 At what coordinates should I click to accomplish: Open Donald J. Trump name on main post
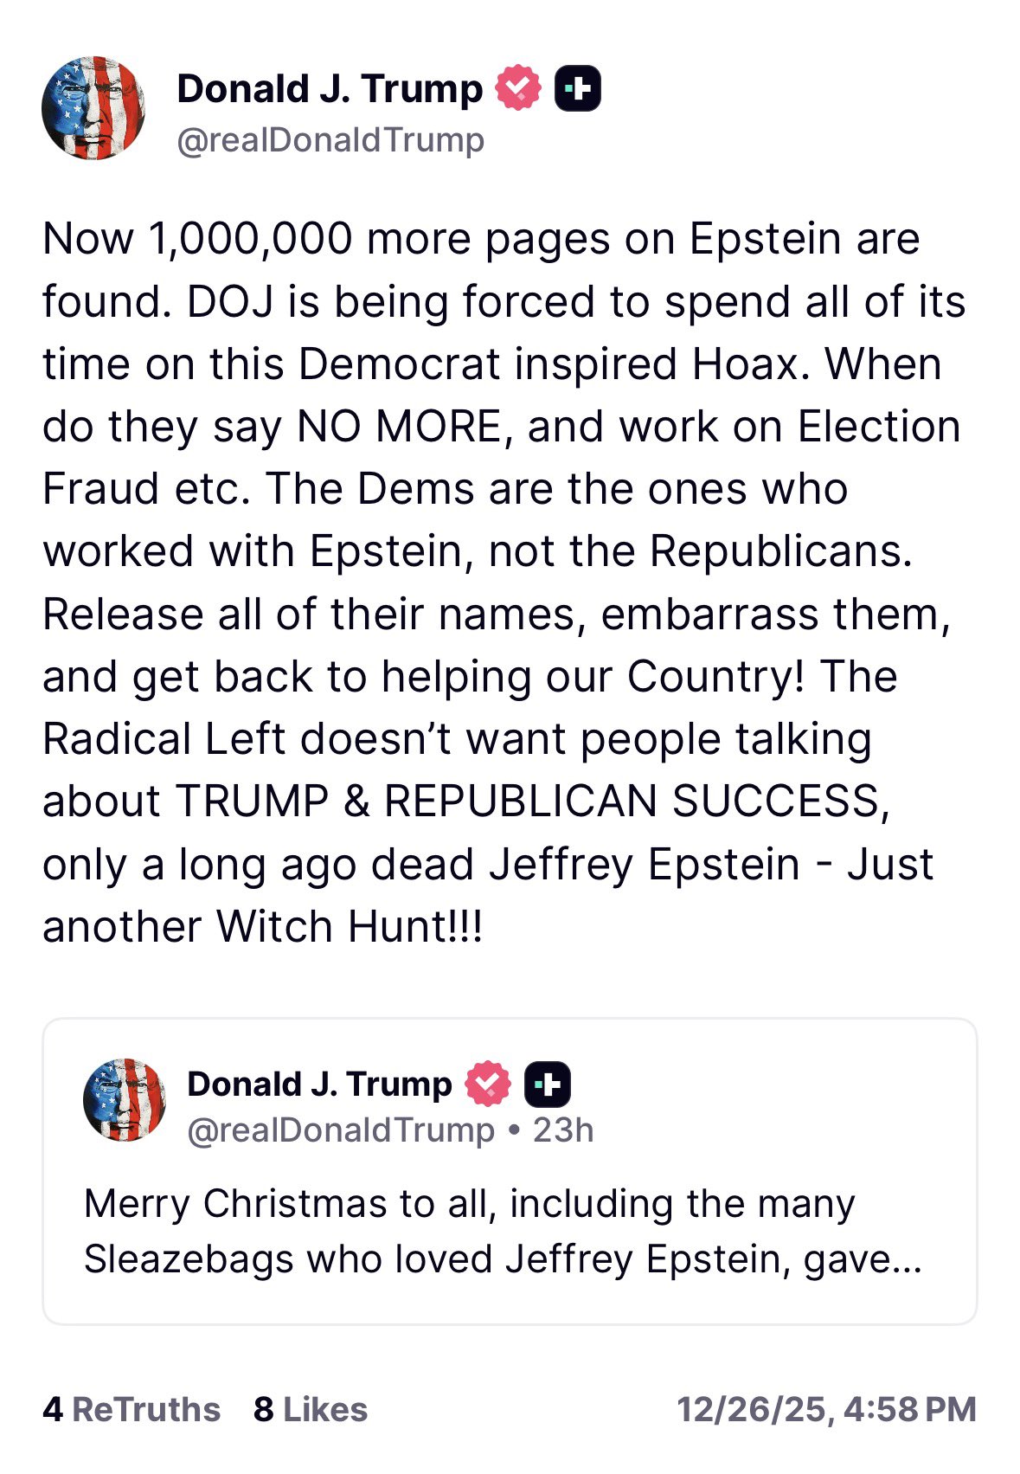(x=330, y=88)
